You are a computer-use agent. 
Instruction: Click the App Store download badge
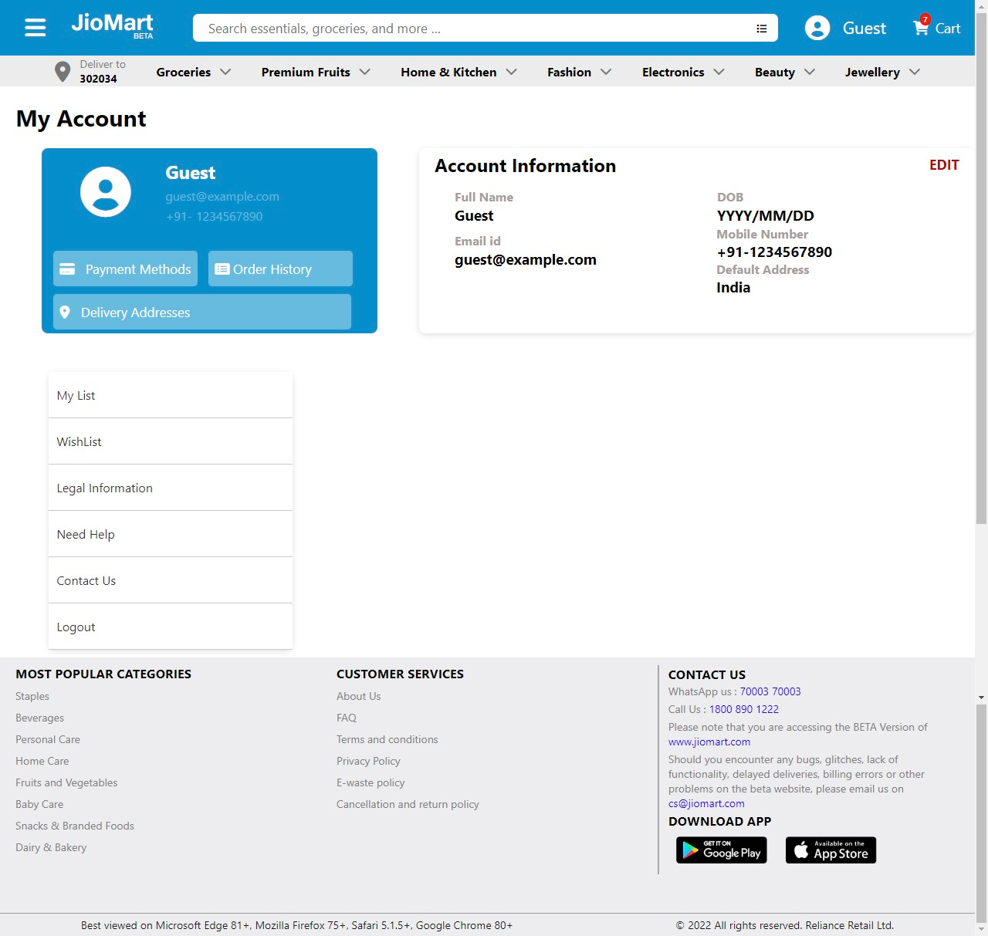pyautogui.click(x=831, y=850)
